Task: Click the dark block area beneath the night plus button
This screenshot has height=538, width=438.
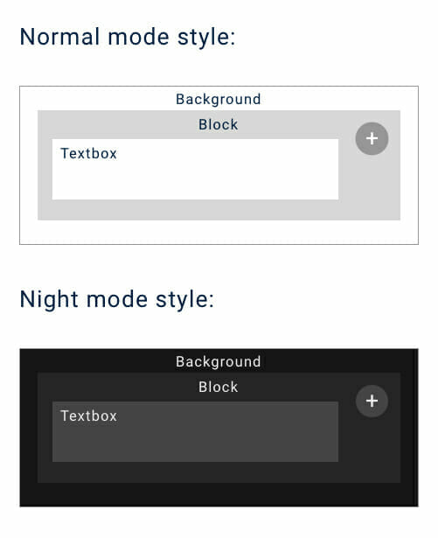Action: coord(372,450)
